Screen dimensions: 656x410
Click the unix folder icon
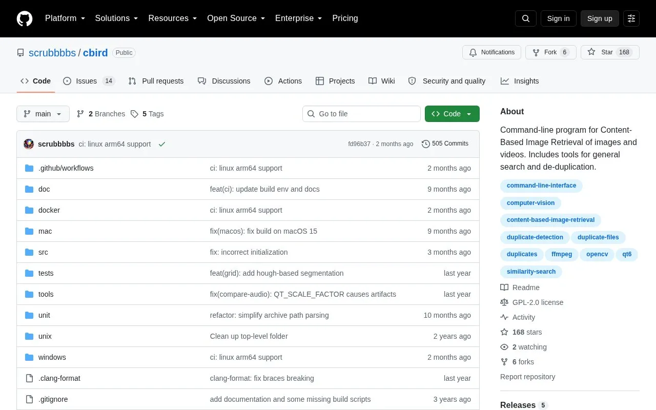pos(29,336)
